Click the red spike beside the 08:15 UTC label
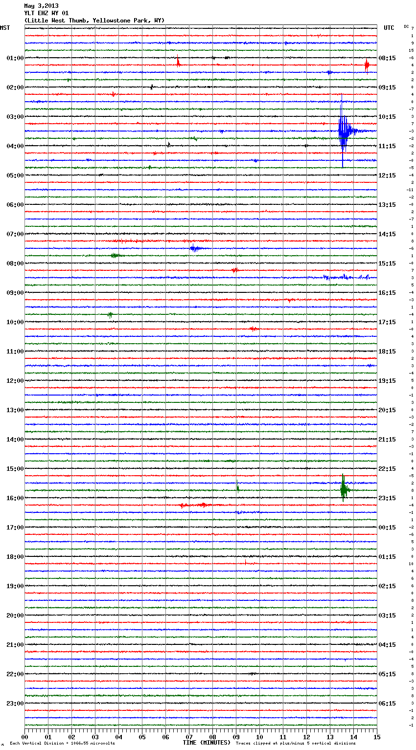This screenshot has height=750, width=416. point(367,65)
